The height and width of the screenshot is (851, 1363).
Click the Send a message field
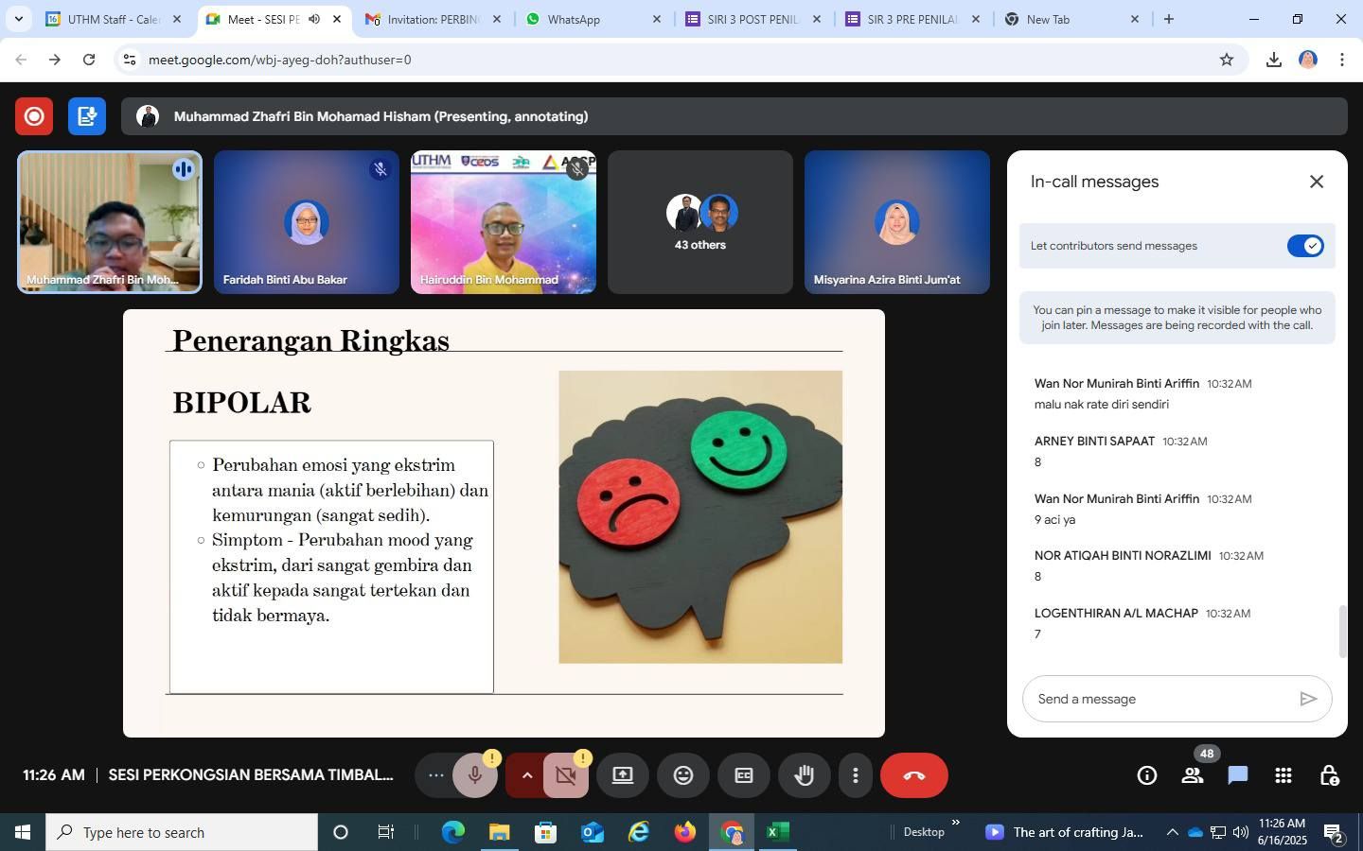coord(1162,700)
